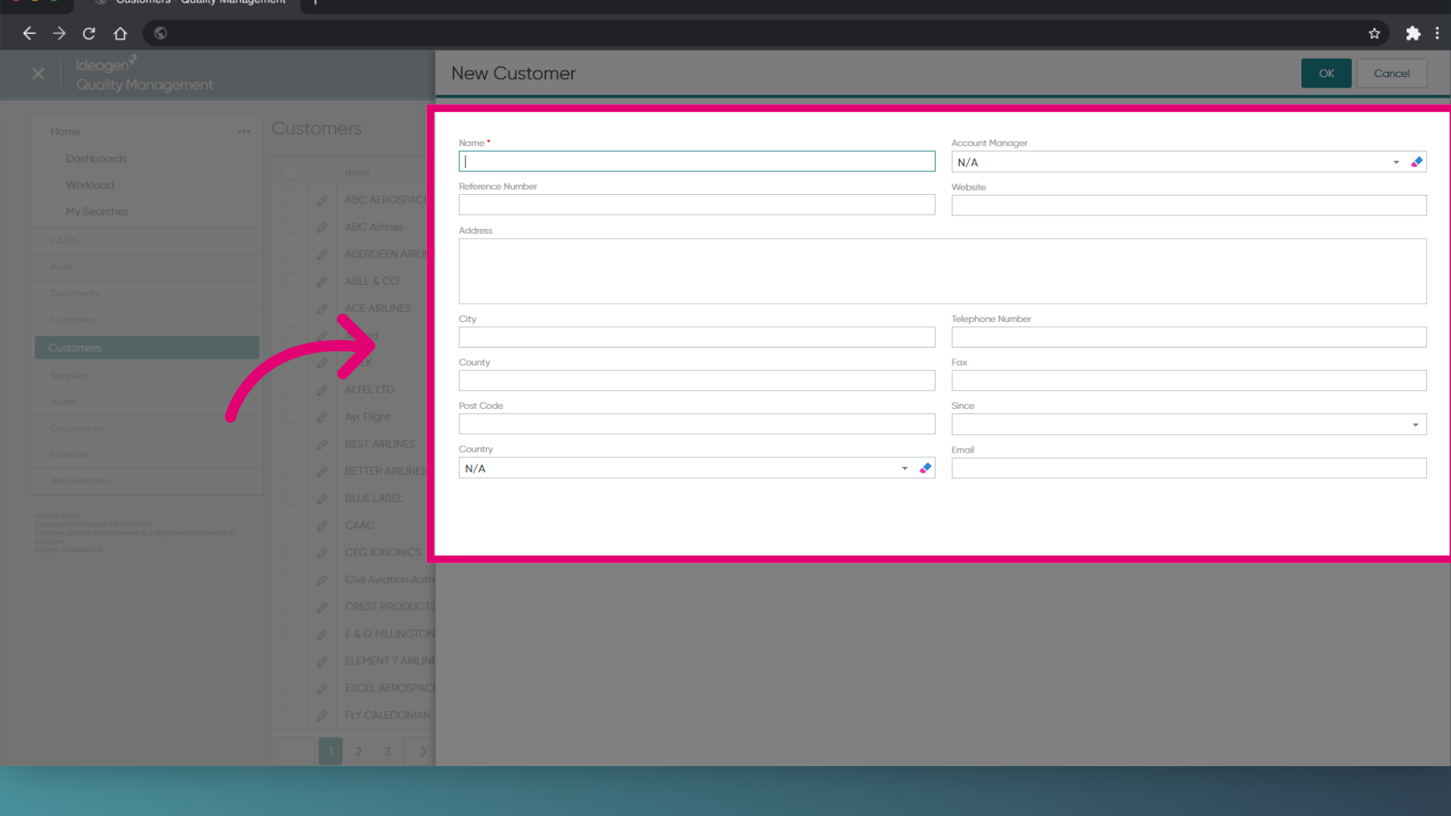Edit ABC AEROSPACE row pencil icon
The height and width of the screenshot is (816, 1451).
click(322, 200)
